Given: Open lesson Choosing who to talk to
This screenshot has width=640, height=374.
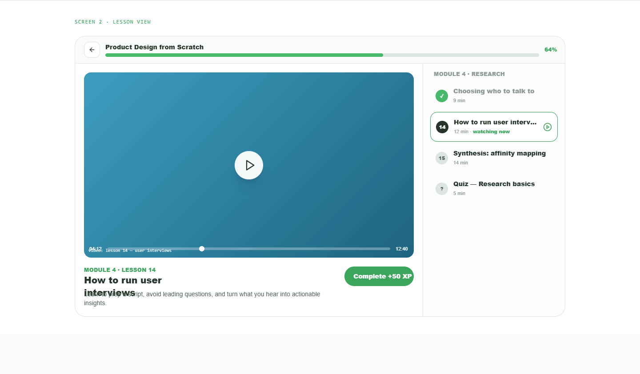Looking at the screenshot, I should (494, 95).
